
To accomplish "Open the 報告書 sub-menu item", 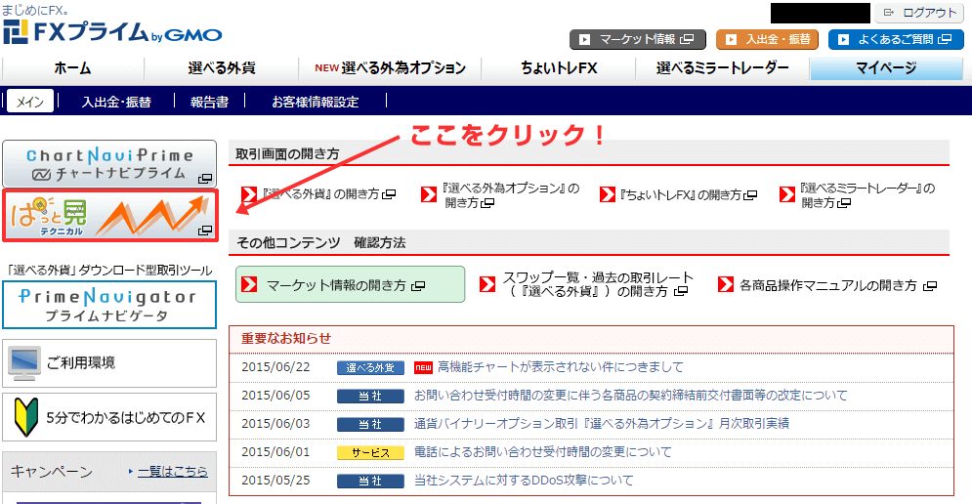I will tap(209, 102).
